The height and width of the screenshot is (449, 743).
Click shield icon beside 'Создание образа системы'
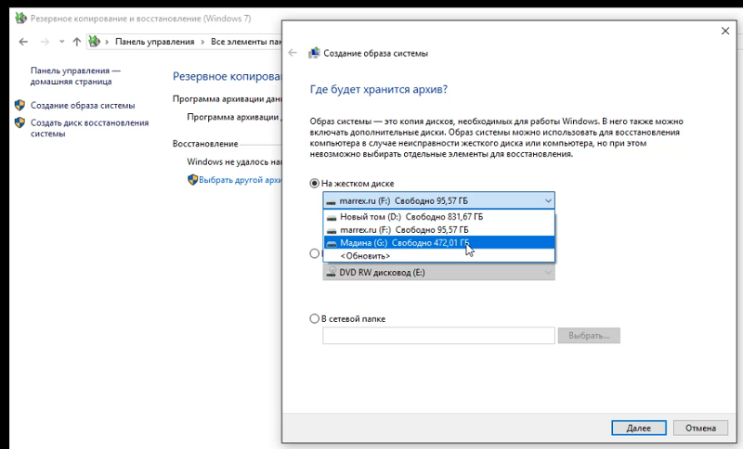20,105
